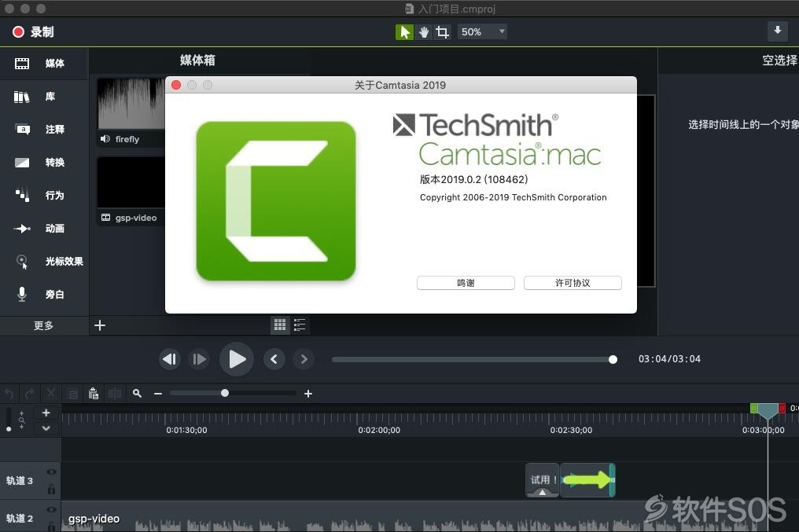Switch media bin to grid view
Image resolution: width=799 pixels, height=532 pixels.
pyautogui.click(x=280, y=325)
